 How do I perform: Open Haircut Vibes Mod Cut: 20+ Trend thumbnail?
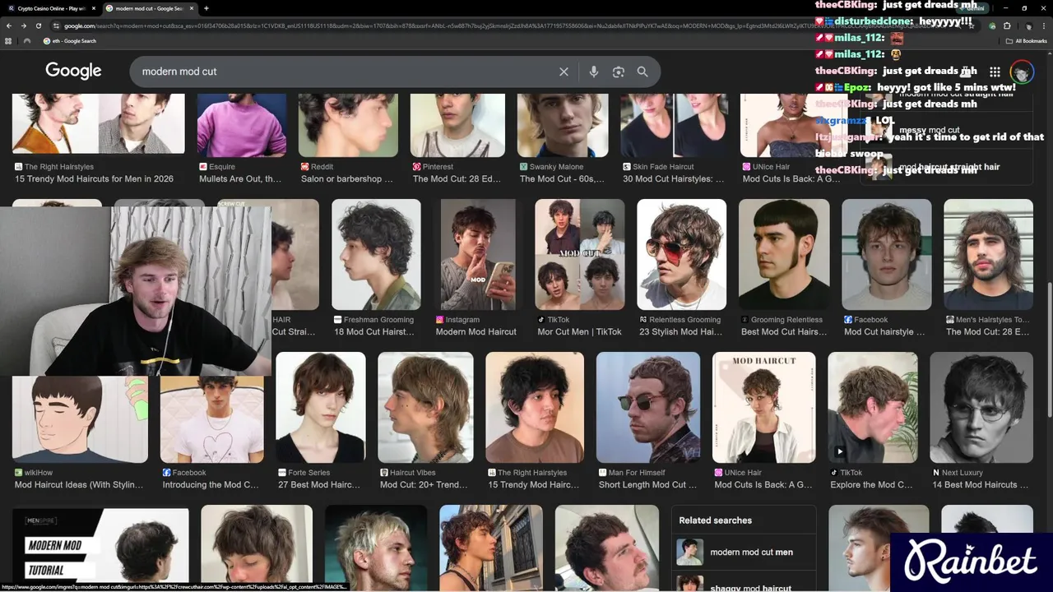click(425, 408)
